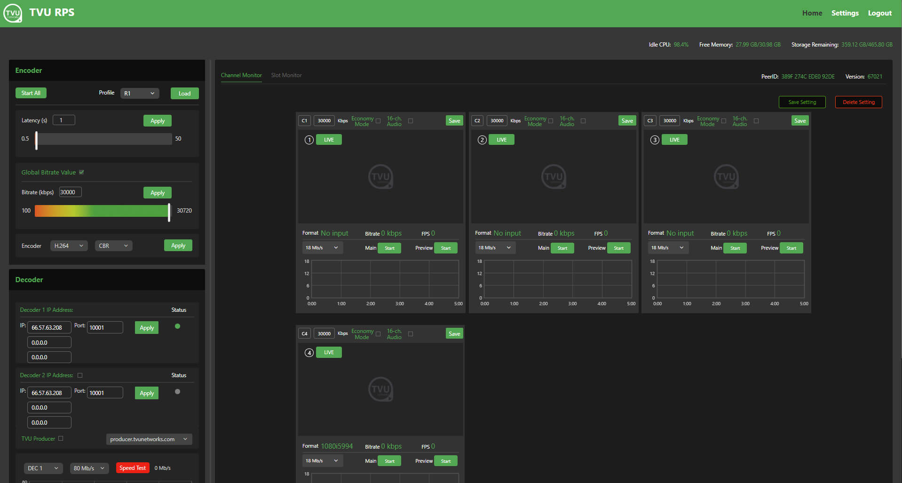Open channel 4 18 Mb/s dropdown
This screenshot has height=483, width=902.
(322, 461)
